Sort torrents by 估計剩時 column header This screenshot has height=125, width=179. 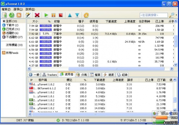144,21
